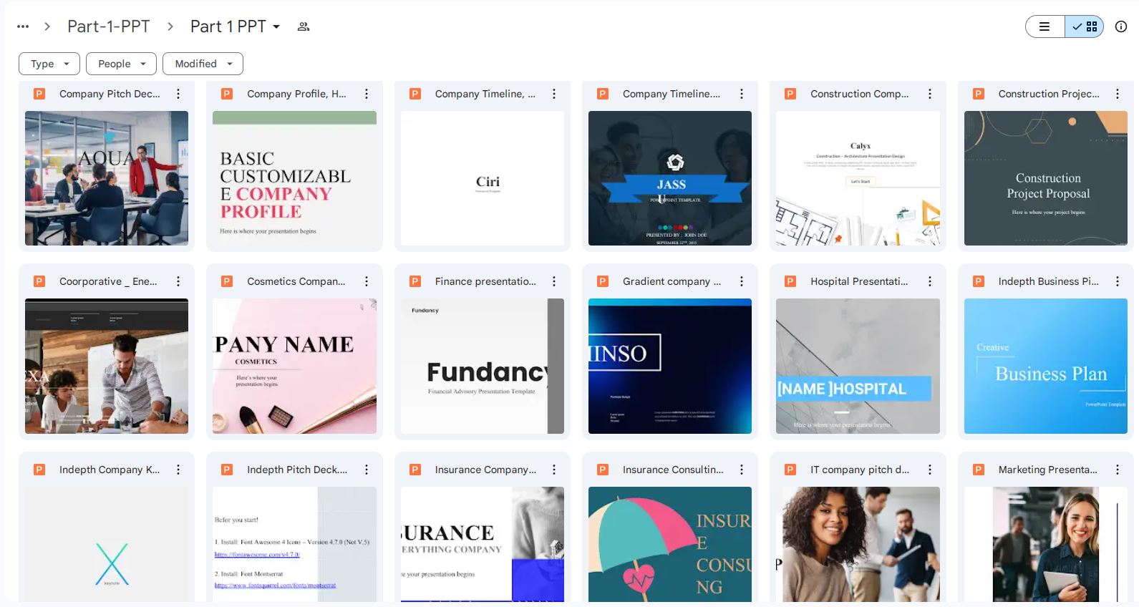Viewport: 1139px width, 607px height.
Task: Select the IT company pitch deck title
Action: 859,470
